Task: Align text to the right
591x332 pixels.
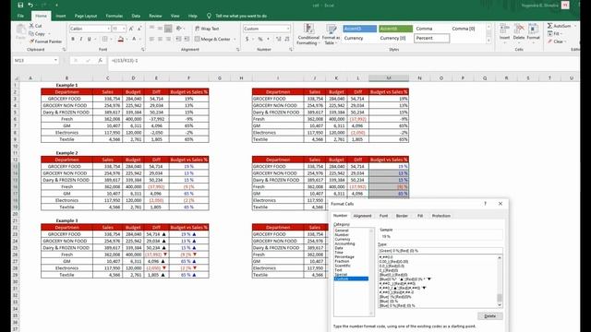Action: coord(168,39)
